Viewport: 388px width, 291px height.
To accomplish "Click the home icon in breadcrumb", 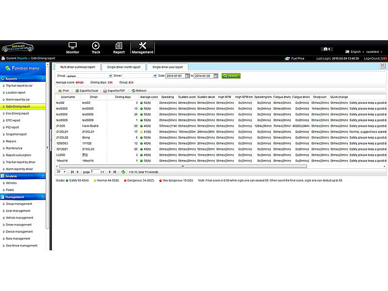I will (x=3, y=58).
